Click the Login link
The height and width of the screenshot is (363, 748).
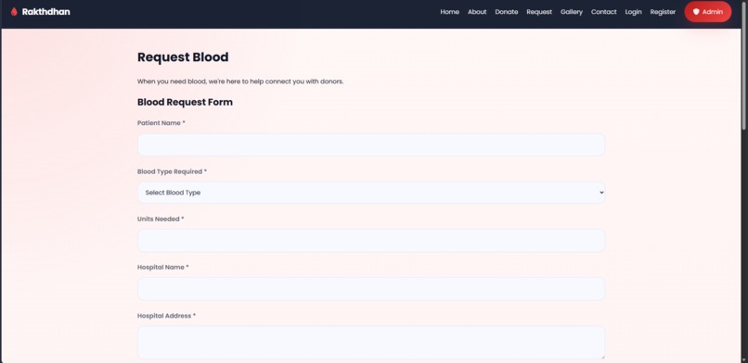click(x=633, y=12)
